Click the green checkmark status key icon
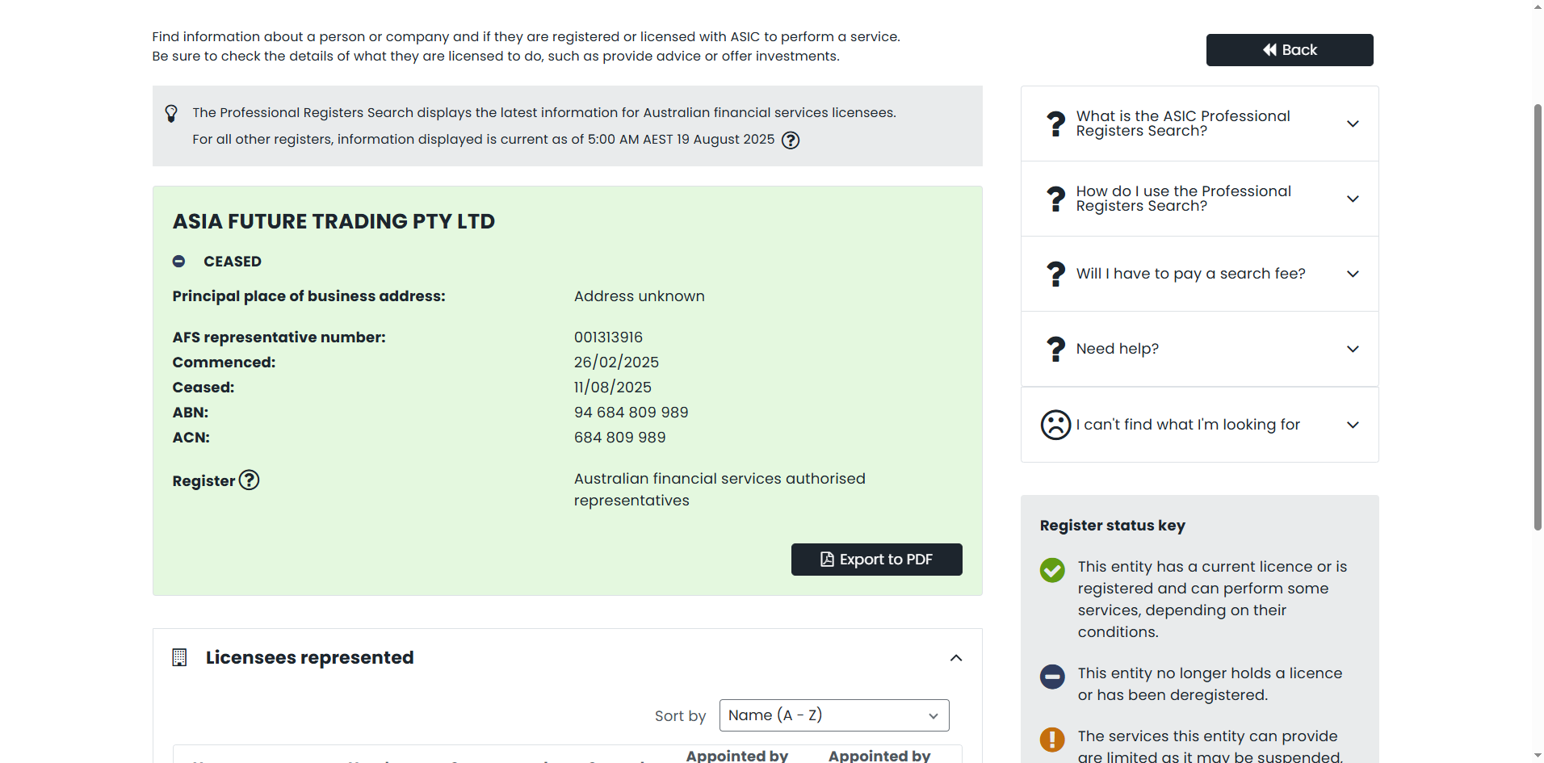This screenshot has width=1544, height=763. coord(1052,570)
